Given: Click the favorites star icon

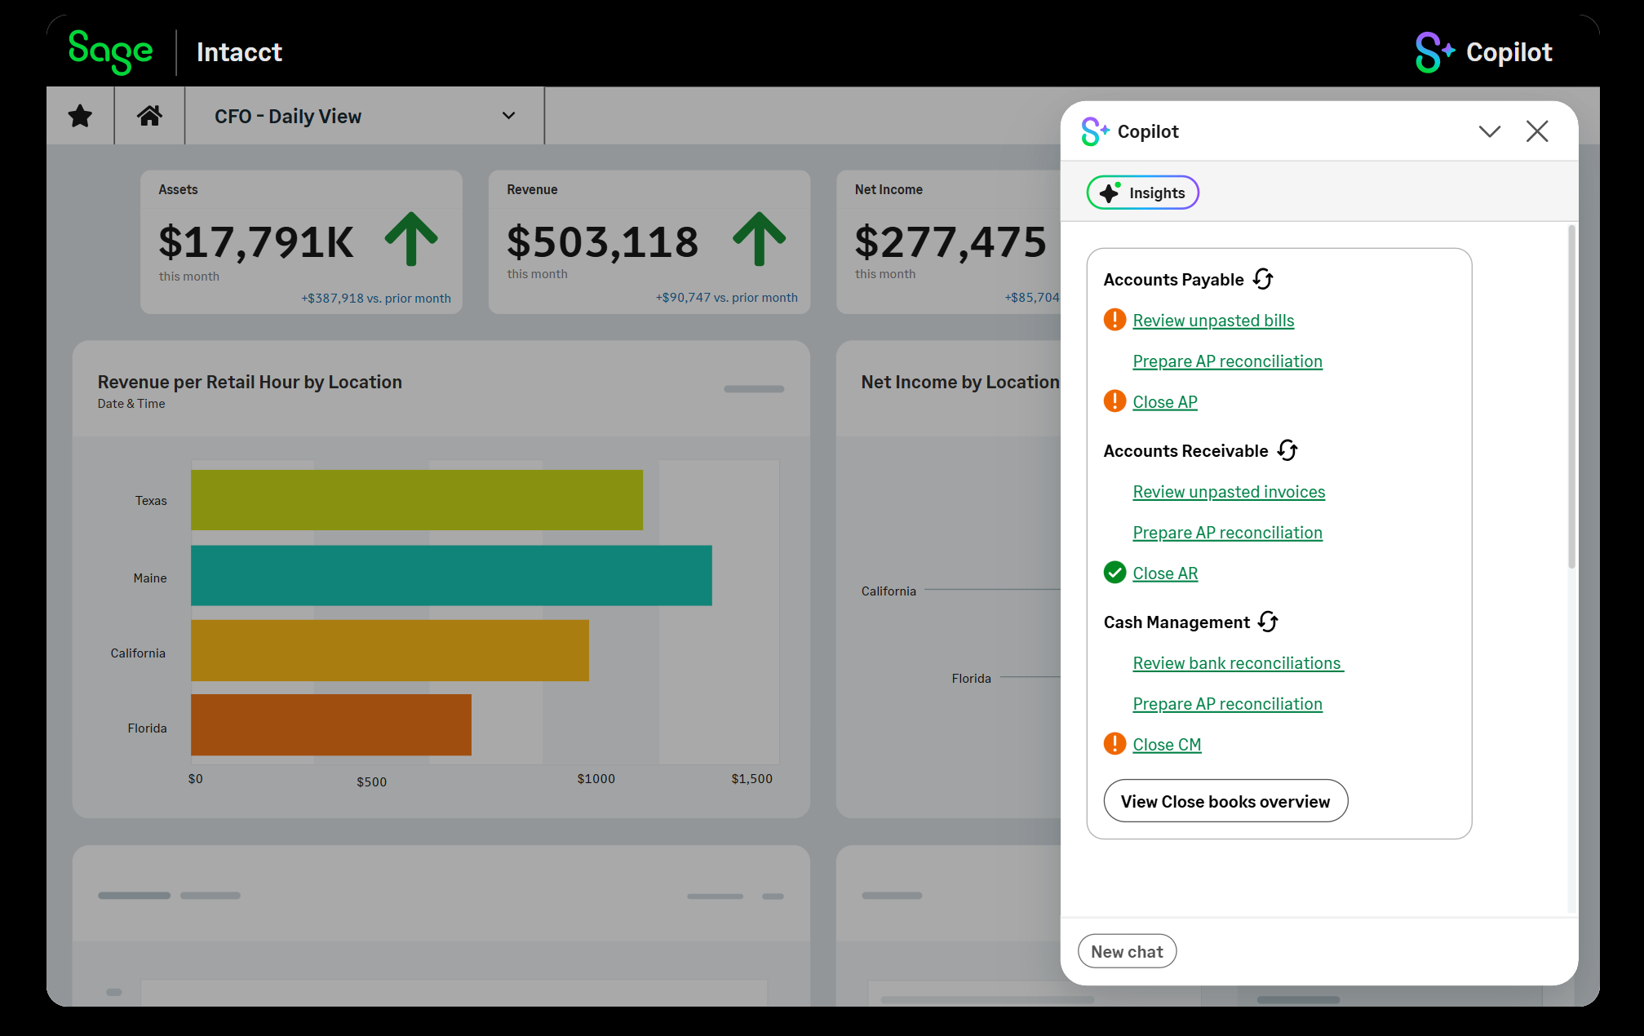Looking at the screenshot, I should point(80,116).
